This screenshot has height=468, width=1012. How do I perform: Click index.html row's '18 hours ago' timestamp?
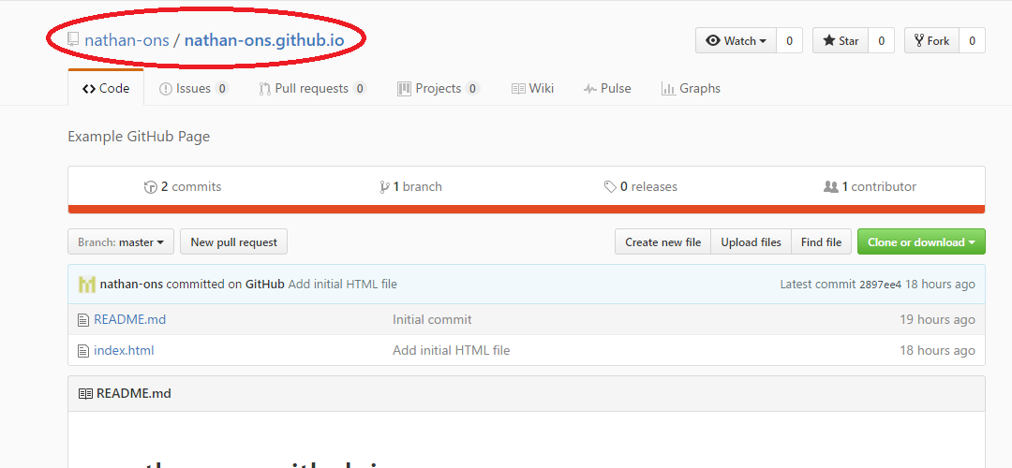pos(938,351)
